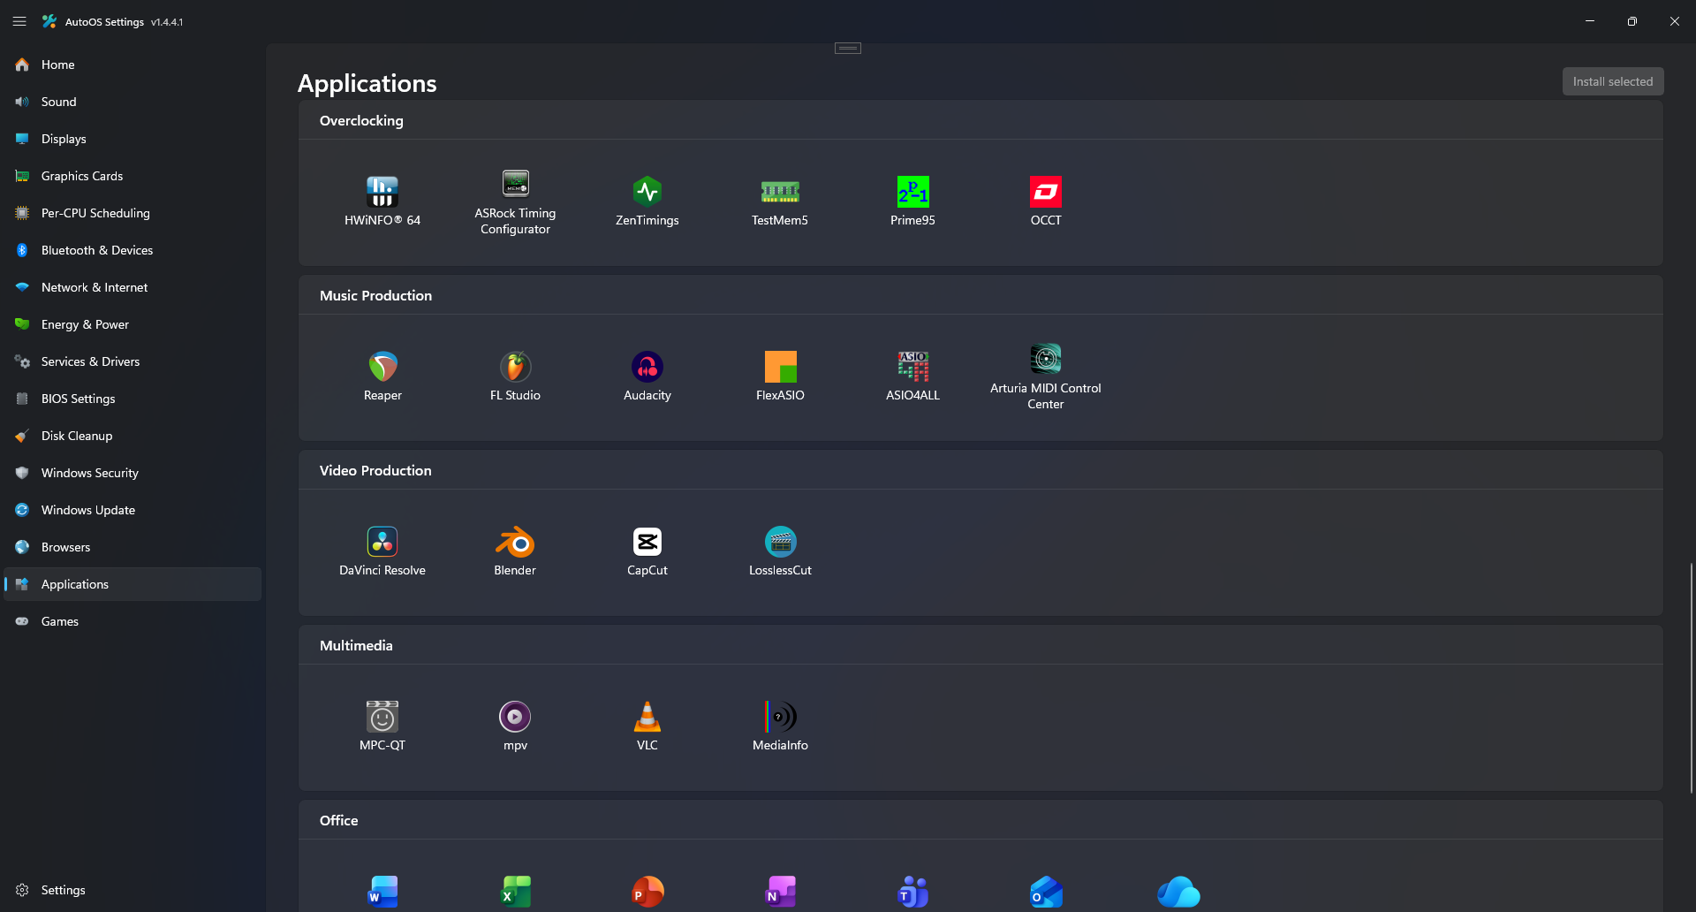Open Bluetooth & Devices page
The height and width of the screenshot is (912, 1696).
(x=132, y=250)
